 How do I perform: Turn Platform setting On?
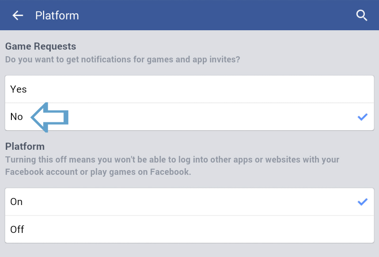tap(189, 202)
